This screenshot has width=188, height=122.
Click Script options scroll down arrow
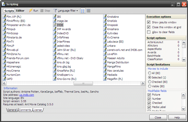[184, 60]
